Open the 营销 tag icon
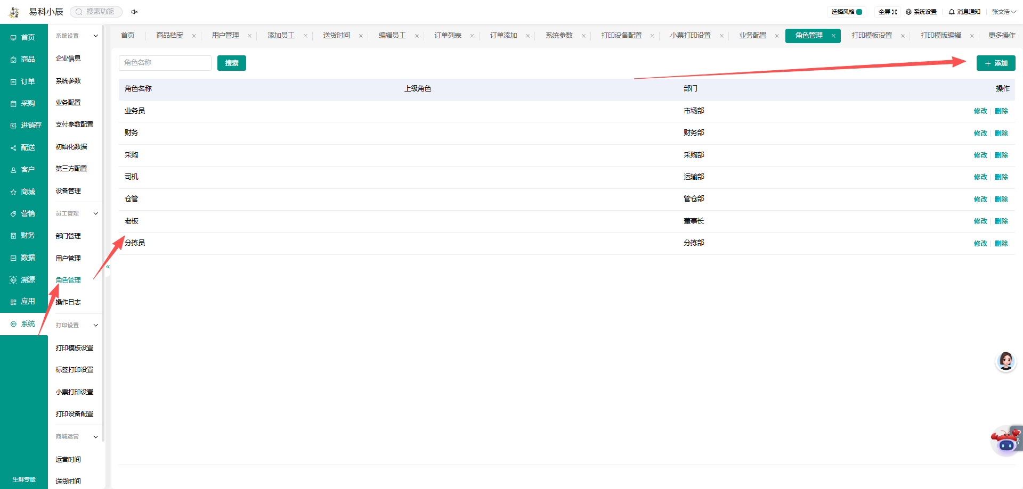1023x489 pixels. pos(13,214)
